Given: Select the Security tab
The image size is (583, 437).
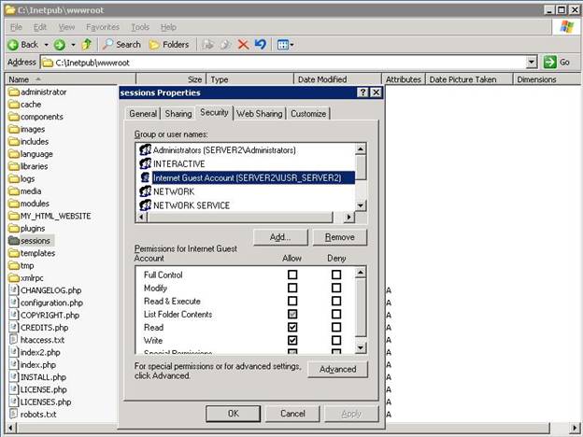Looking at the screenshot, I should [x=214, y=112].
